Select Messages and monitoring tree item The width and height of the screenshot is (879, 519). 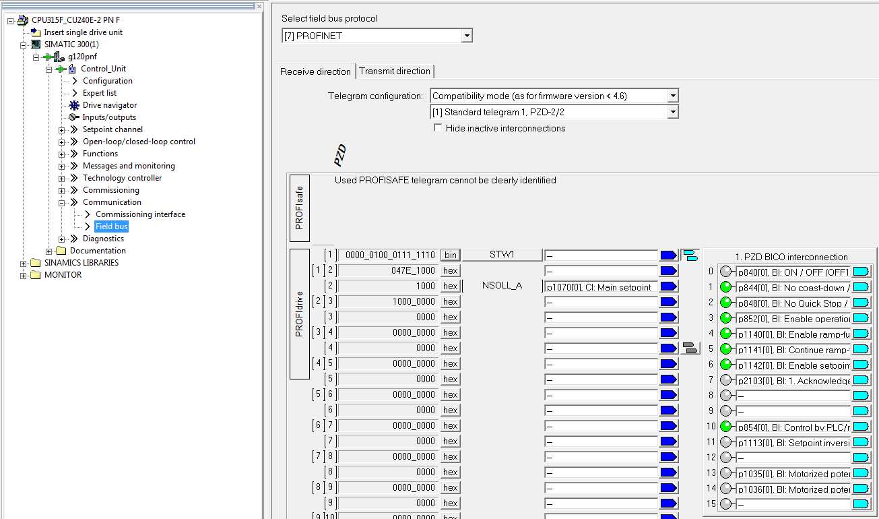click(129, 166)
